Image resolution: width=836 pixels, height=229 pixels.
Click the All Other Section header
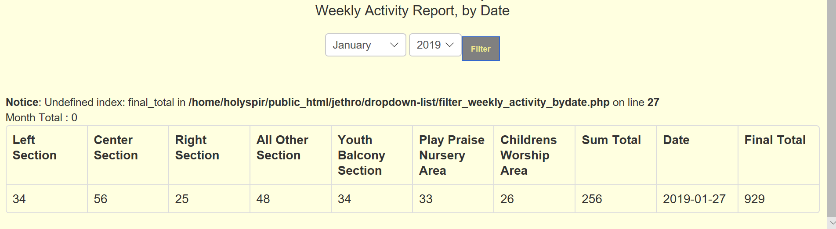click(x=290, y=155)
